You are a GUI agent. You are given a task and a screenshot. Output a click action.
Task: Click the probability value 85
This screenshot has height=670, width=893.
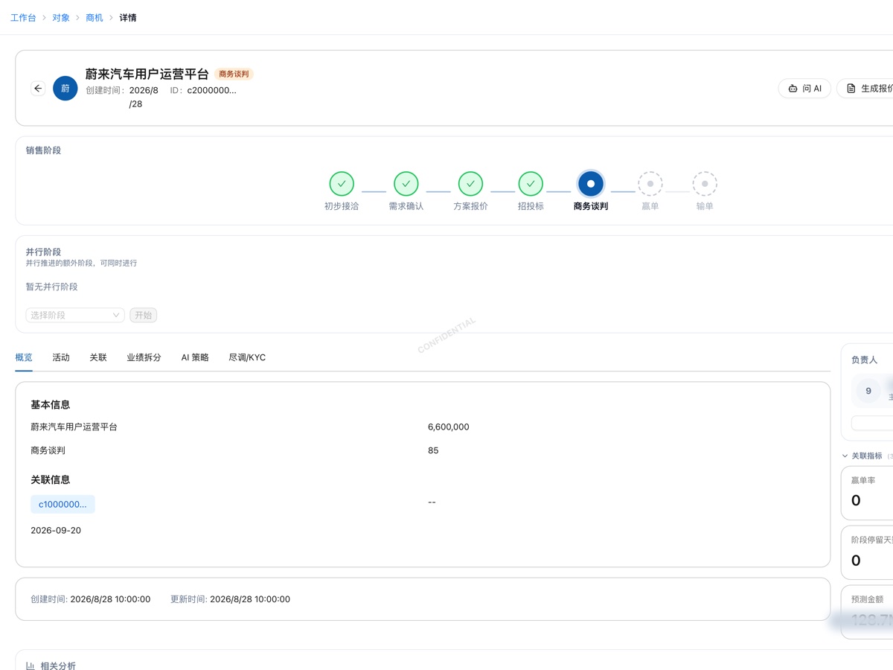(x=433, y=450)
